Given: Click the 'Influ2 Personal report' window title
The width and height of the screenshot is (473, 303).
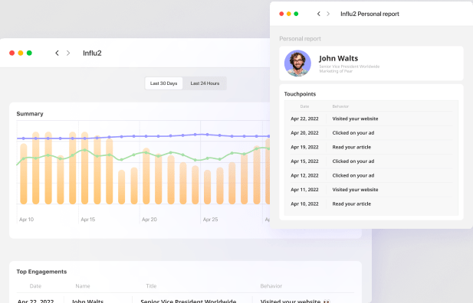Looking at the screenshot, I should click(370, 14).
